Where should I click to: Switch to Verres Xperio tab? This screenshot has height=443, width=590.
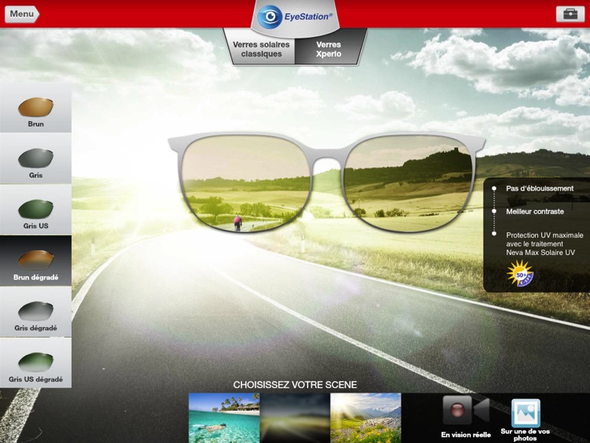328,49
